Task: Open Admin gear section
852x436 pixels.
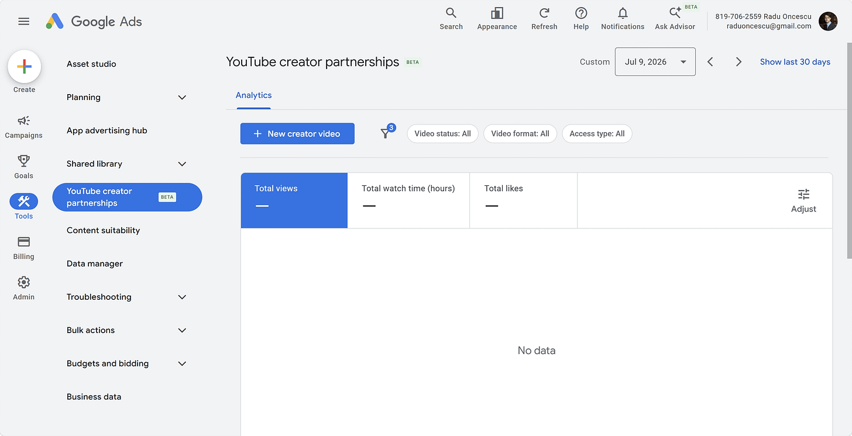Action: [24, 288]
